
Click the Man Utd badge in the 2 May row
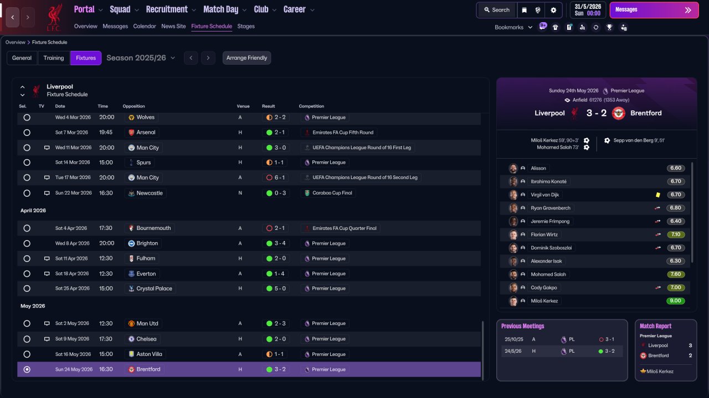point(131,324)
